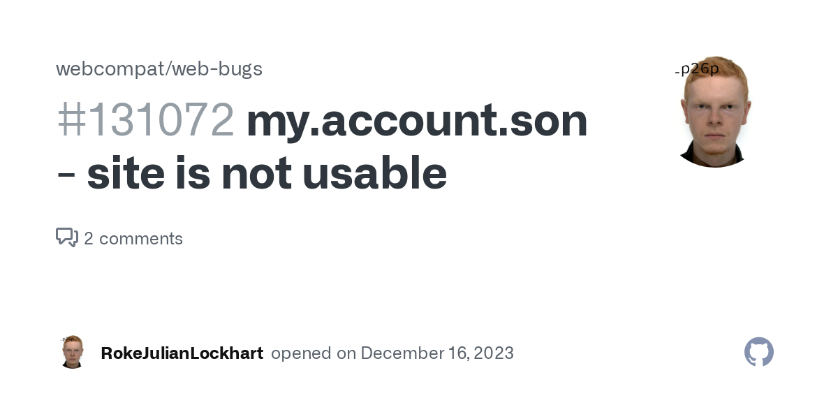Open the webcompat/web-bugs repository path

point(159,68)
